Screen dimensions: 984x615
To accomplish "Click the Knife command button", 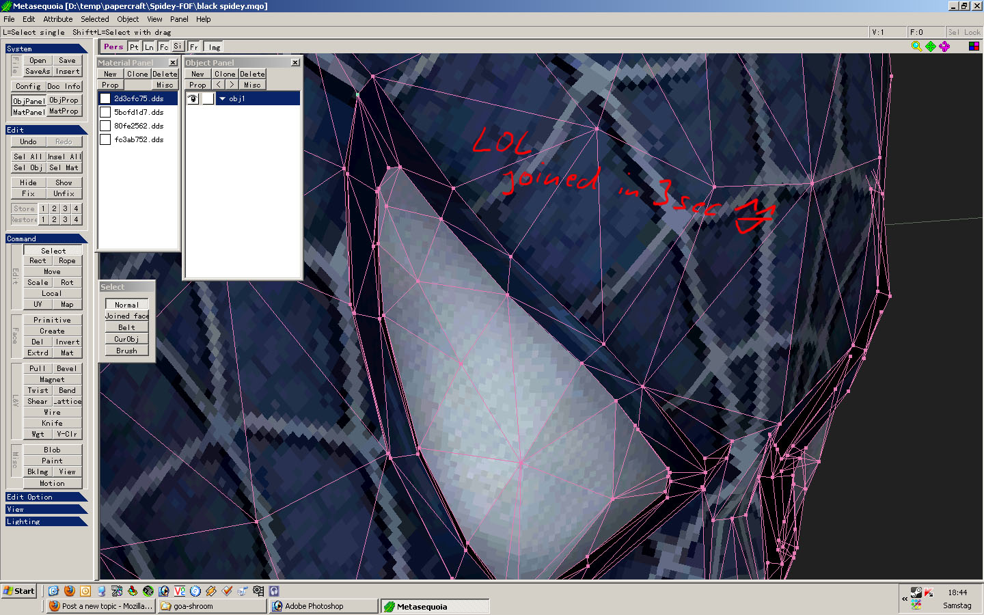I will pyautogui.click(x=53, y=423).
